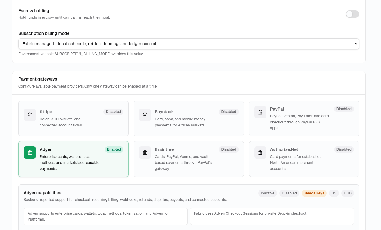Click PayPal REST apps description text
381x230 pixels.
[x=299, y=122]
